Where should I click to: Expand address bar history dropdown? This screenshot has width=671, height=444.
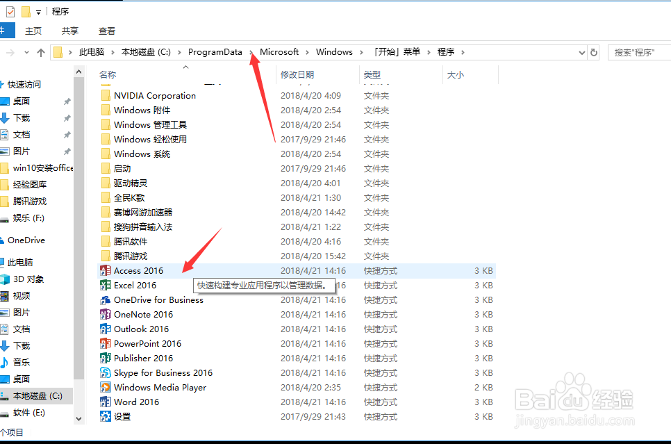click(x=581, y=53)
